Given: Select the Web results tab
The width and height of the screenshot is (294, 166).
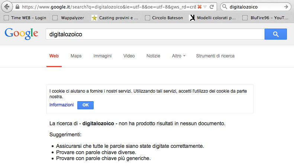Looking at the screenshot, I should pos(54,56).
